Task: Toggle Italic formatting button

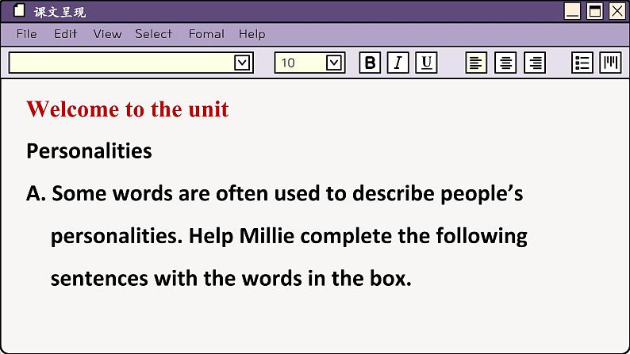Action: coord(398,63)
